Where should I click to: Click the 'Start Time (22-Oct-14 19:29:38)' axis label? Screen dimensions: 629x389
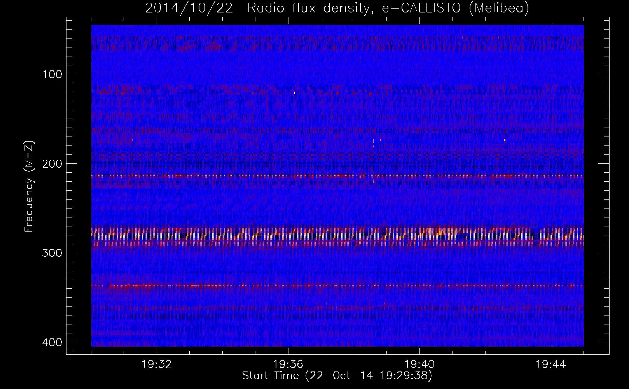pyautogui.click(x=337, y=376)
